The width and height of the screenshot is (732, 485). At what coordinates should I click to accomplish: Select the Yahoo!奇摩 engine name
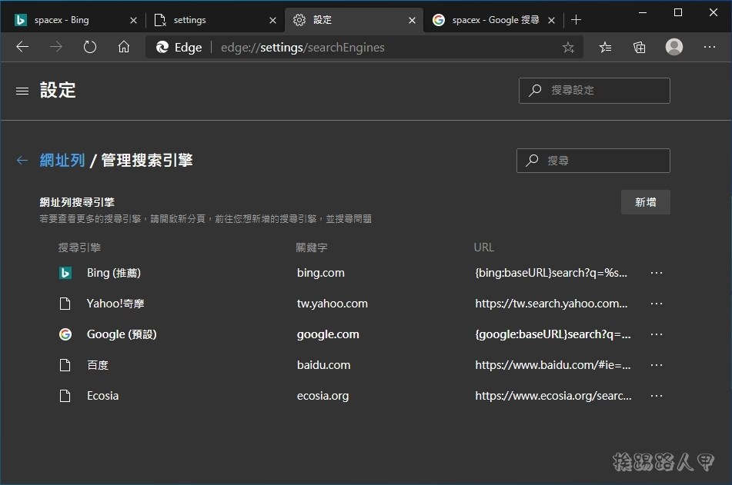click(115, 304)
